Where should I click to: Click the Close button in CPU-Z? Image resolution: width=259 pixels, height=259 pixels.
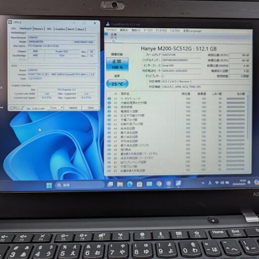[x=91, y=108]
